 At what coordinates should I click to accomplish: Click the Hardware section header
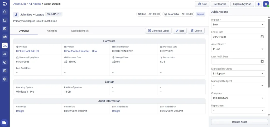pos(109,41)
